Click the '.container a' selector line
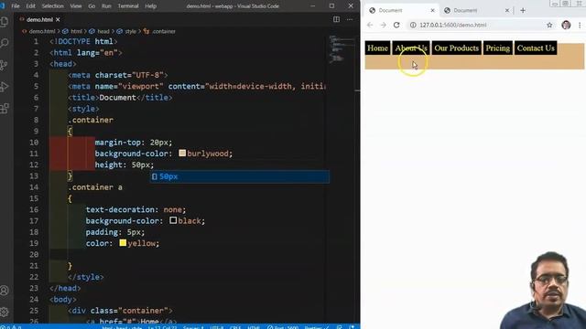Image resolution: width=586 pixels, height=329 pixels. [95, 187]
